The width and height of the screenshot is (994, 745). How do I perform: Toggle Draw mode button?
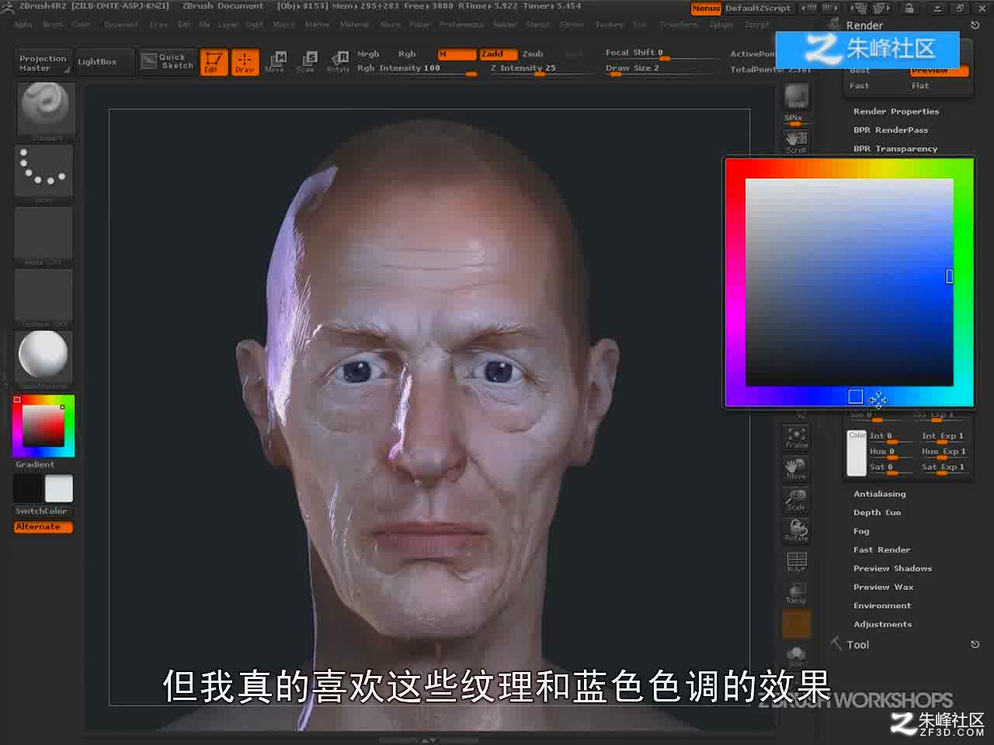pyautogui.click(x=245, y=61)
